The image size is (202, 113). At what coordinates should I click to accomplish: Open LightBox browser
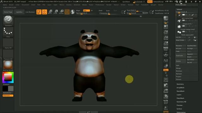[x=19, y=12]
